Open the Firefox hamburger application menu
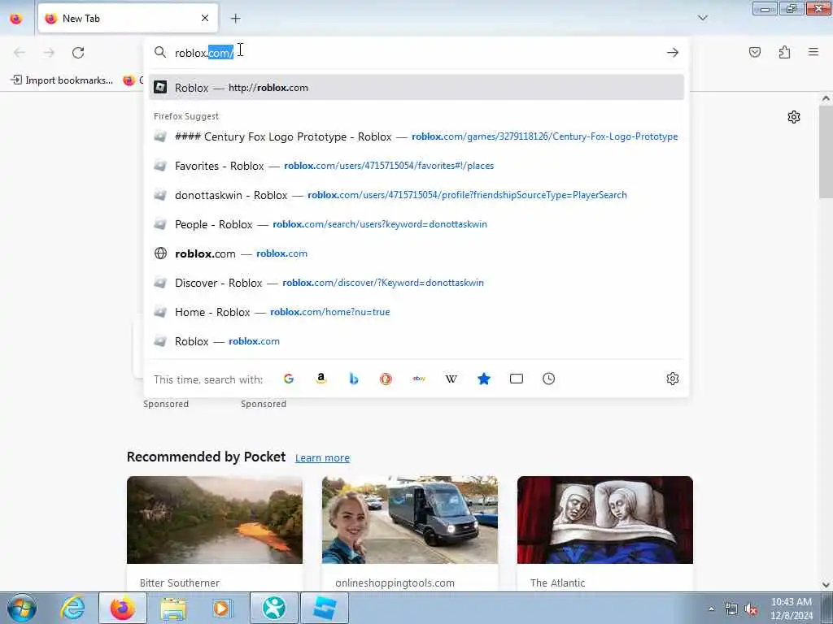The image size is (833, 624). coord(813,52)
